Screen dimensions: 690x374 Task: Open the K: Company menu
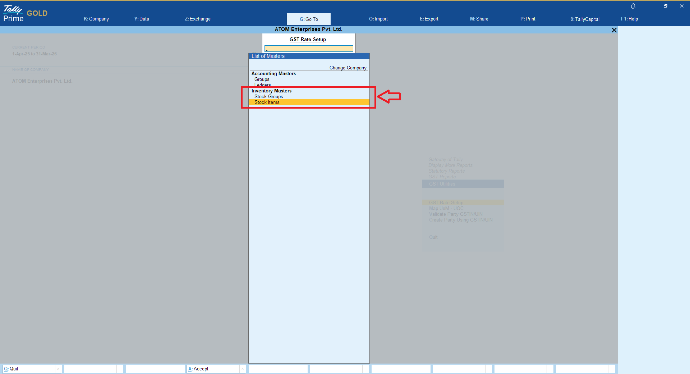96,19
